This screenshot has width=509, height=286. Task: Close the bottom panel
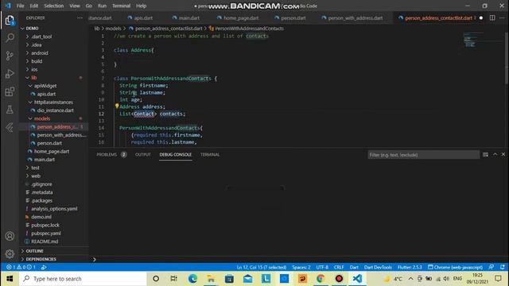(x=503, y=154)
